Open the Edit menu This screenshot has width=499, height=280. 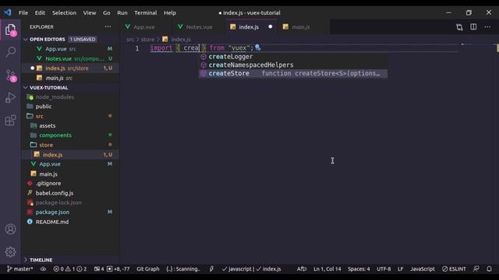click(x=40, y=12)
